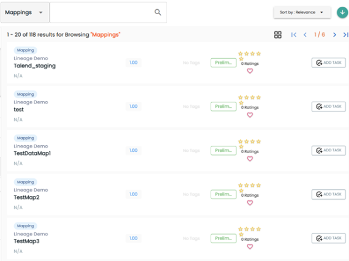Viewport: 349px width, 261px height.
Task: Go to the first results page
Action: (294, 35)
